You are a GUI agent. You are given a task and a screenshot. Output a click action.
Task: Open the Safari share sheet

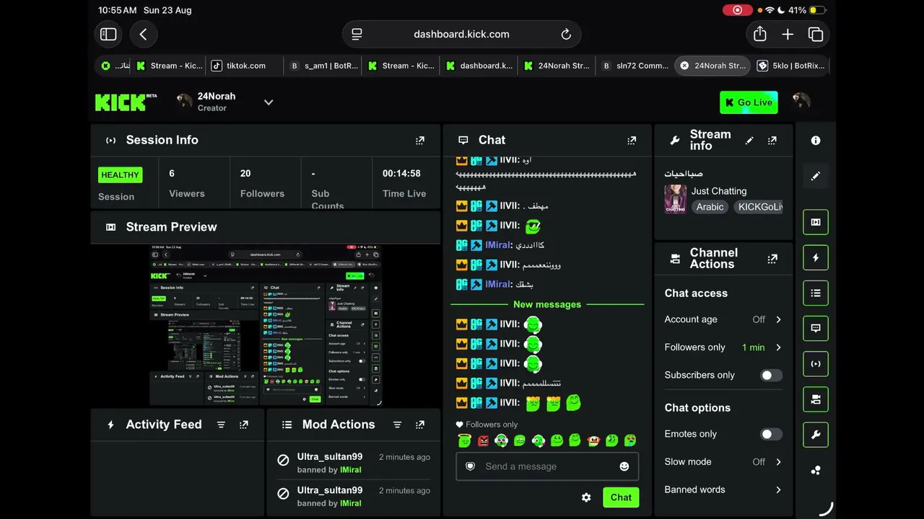point(759,34)
